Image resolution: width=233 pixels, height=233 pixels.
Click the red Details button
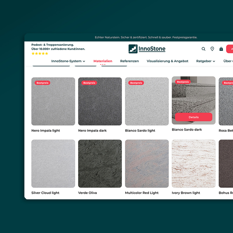[193, 117]
